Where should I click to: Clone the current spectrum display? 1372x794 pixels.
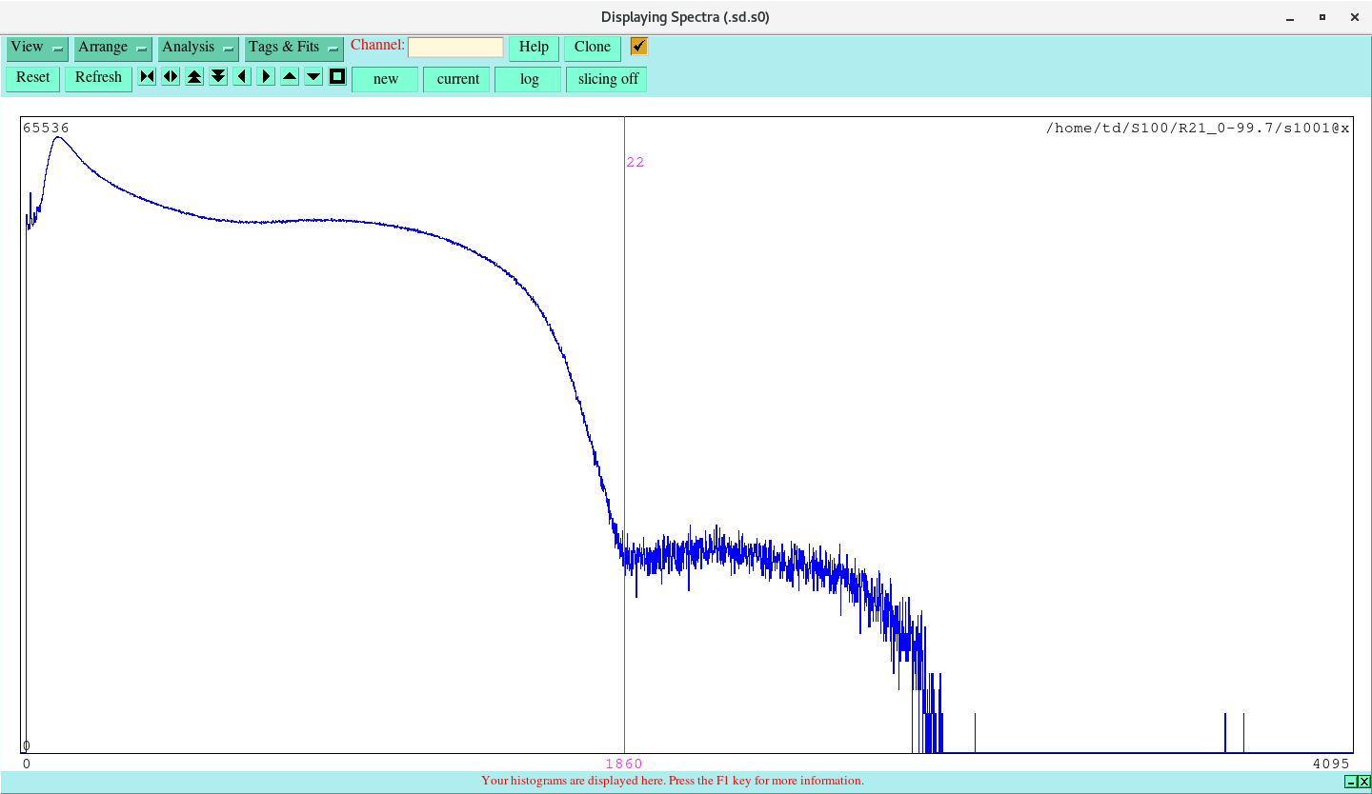592,47
